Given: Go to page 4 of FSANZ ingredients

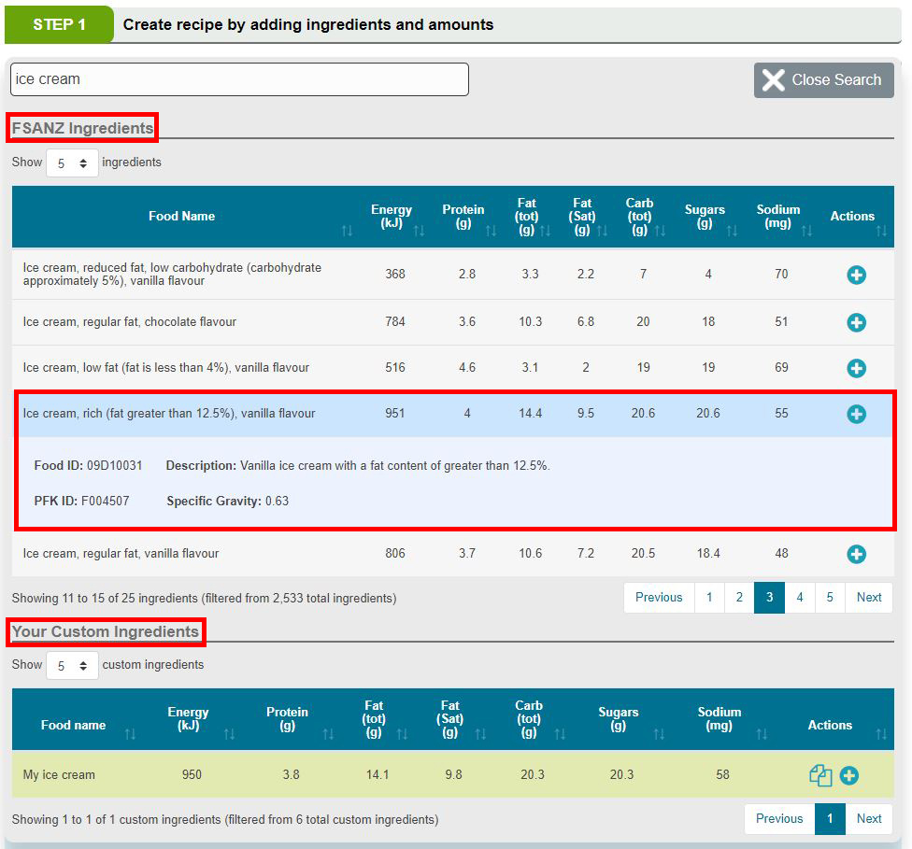Looking at the screenshot, I should pyautogui.click(x=799, y=598).
